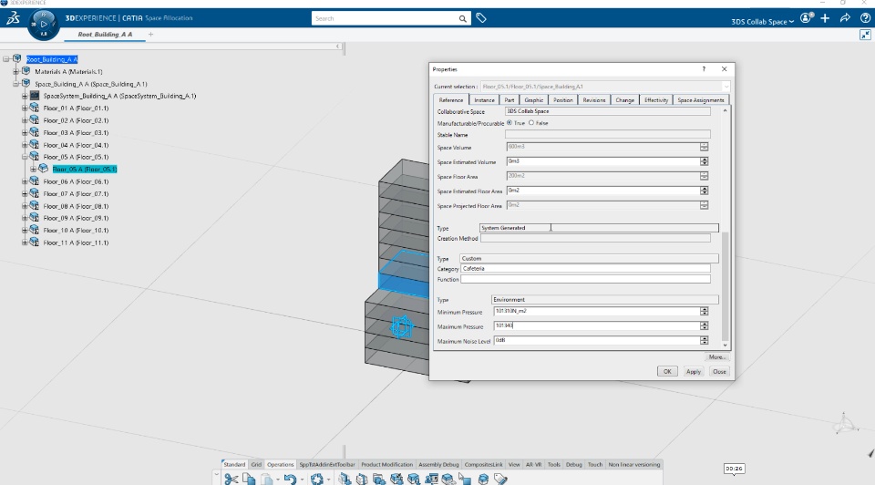Switch to the Instance tab
Viewport: 875px width, 485px height.
pos(484,100)
